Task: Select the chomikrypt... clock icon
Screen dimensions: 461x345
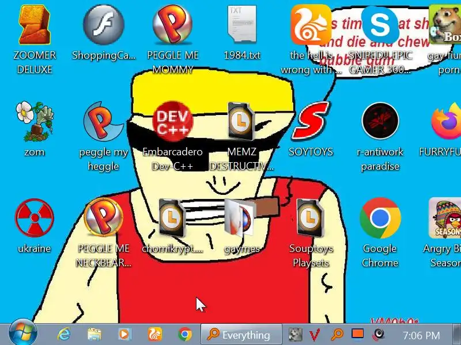Action: click(173, 218)
